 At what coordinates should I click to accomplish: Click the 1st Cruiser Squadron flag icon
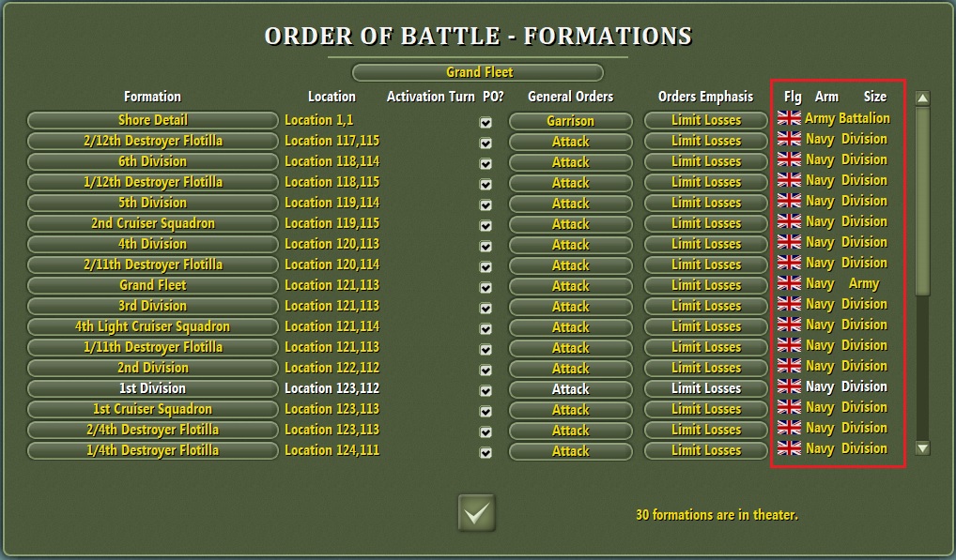(x=791, y=408)
